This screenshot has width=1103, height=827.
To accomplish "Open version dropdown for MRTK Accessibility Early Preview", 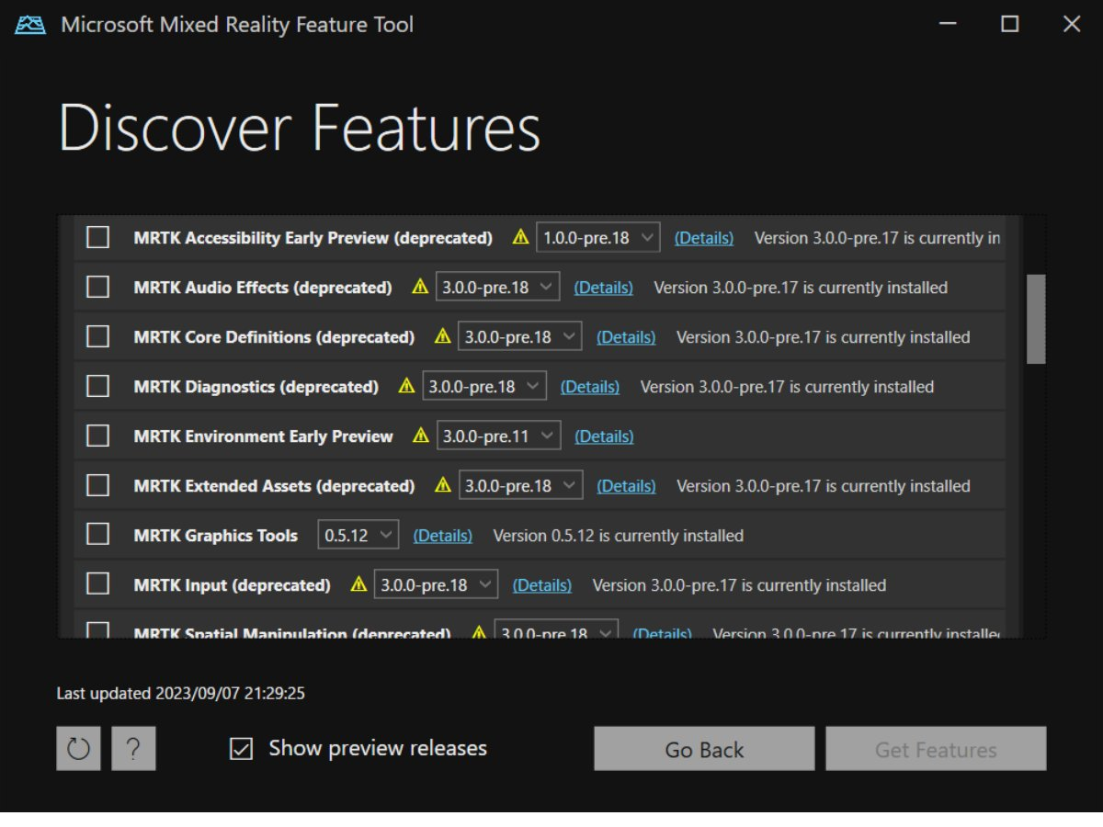I will click(598, 237).
